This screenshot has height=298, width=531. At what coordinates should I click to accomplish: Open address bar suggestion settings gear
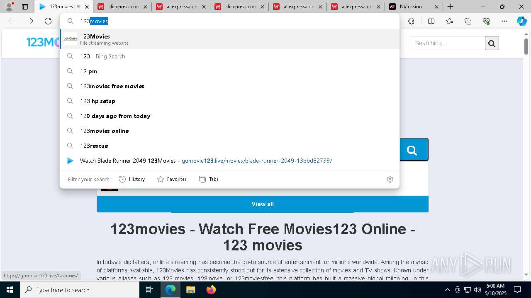click(x=390, y=179)
